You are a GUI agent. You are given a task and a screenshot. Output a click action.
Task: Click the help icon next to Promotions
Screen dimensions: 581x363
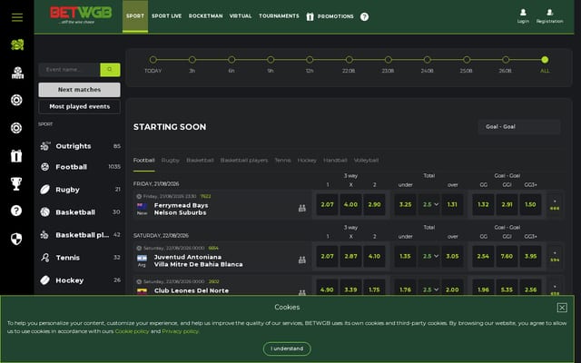tap(364, 16)
